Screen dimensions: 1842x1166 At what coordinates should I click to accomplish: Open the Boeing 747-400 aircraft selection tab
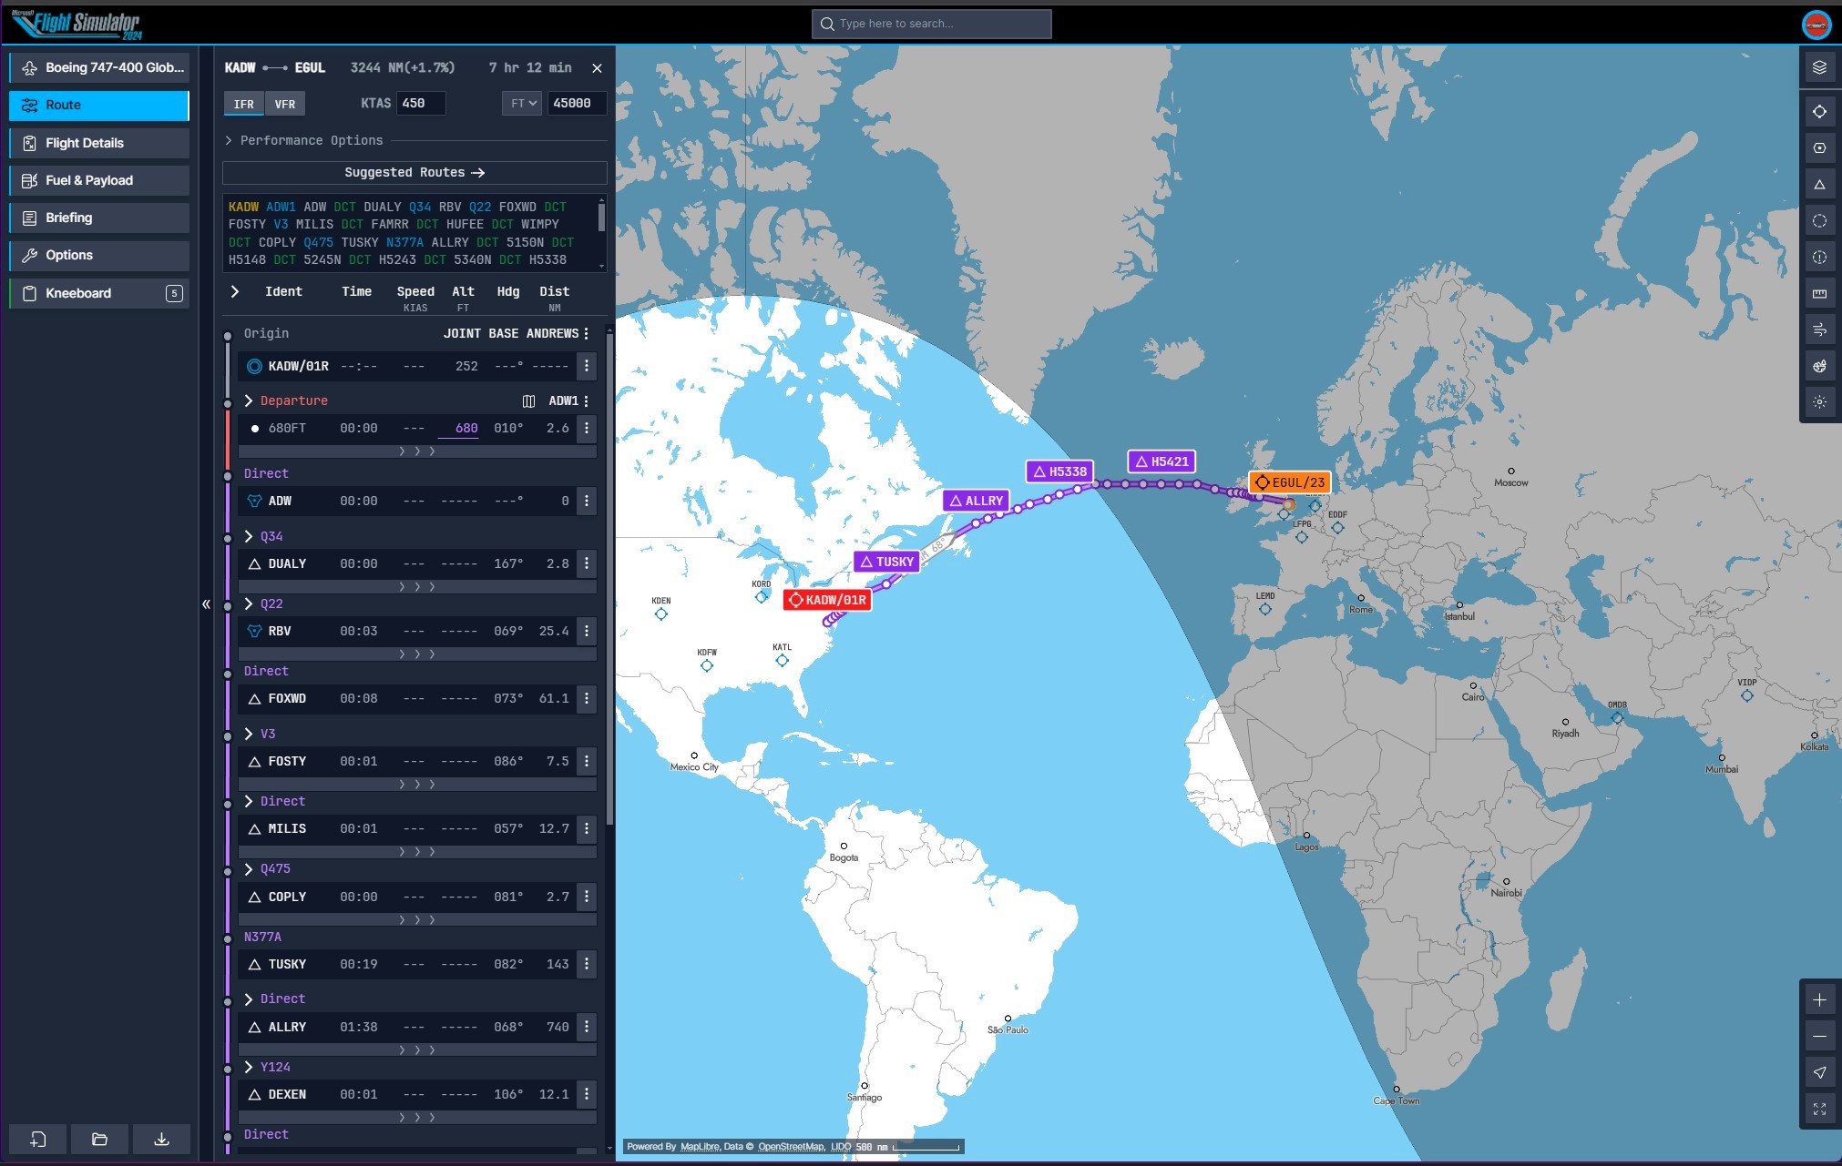[99, 67]
